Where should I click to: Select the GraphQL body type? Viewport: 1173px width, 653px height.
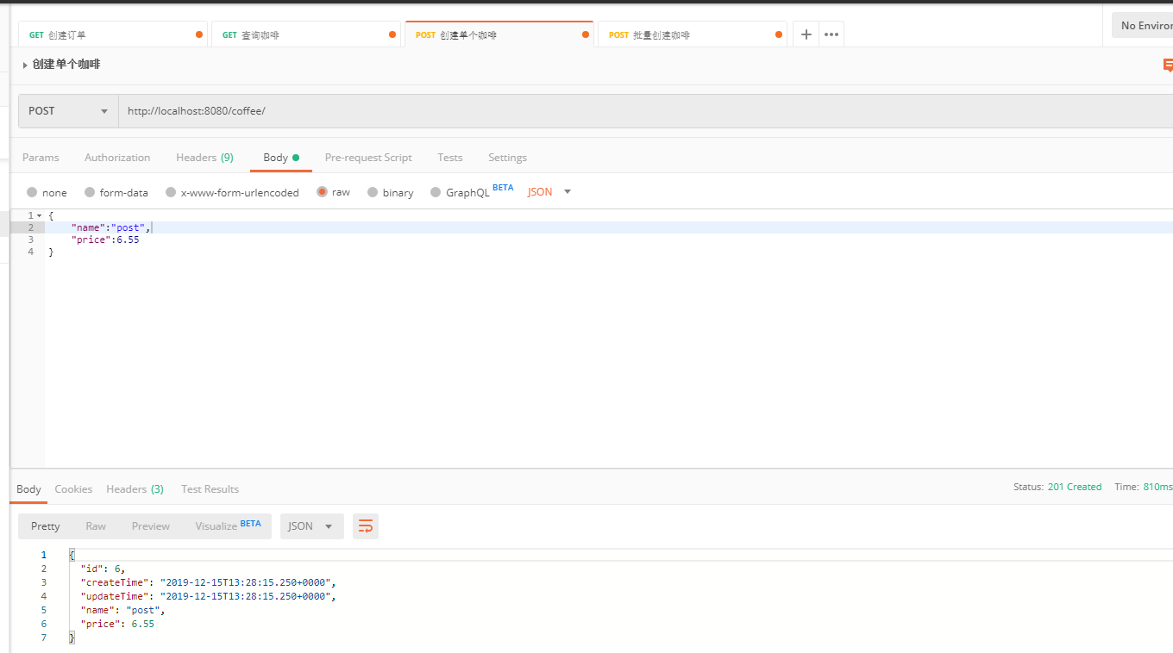tap(436, 193)
